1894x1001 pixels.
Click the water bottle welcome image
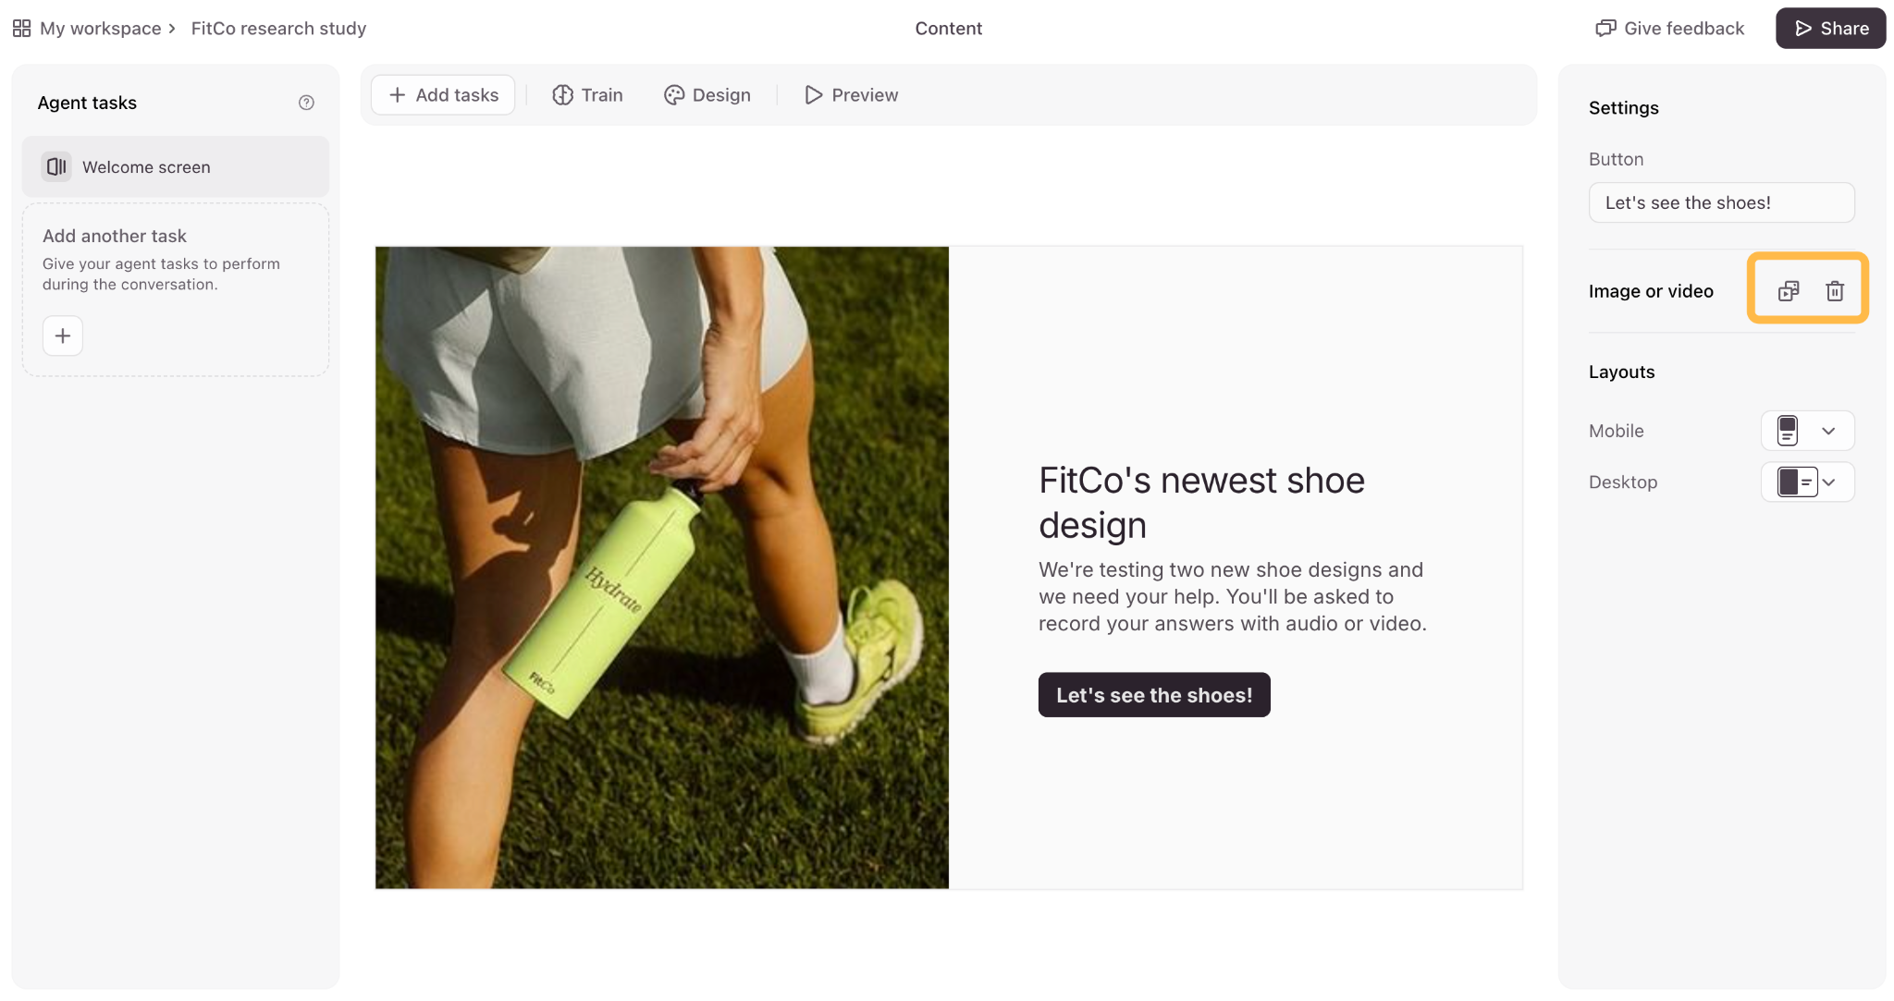(x=662, y=568)
